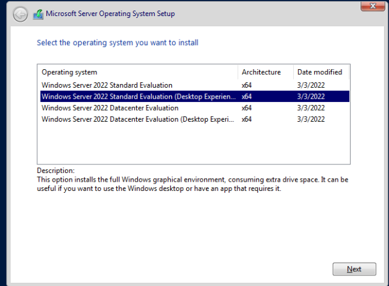Click the Setup installer icon in title bar

[x=38, y=14]
